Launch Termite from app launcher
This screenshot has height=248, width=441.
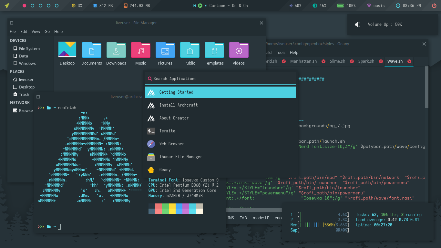click(x=221, y=131)
